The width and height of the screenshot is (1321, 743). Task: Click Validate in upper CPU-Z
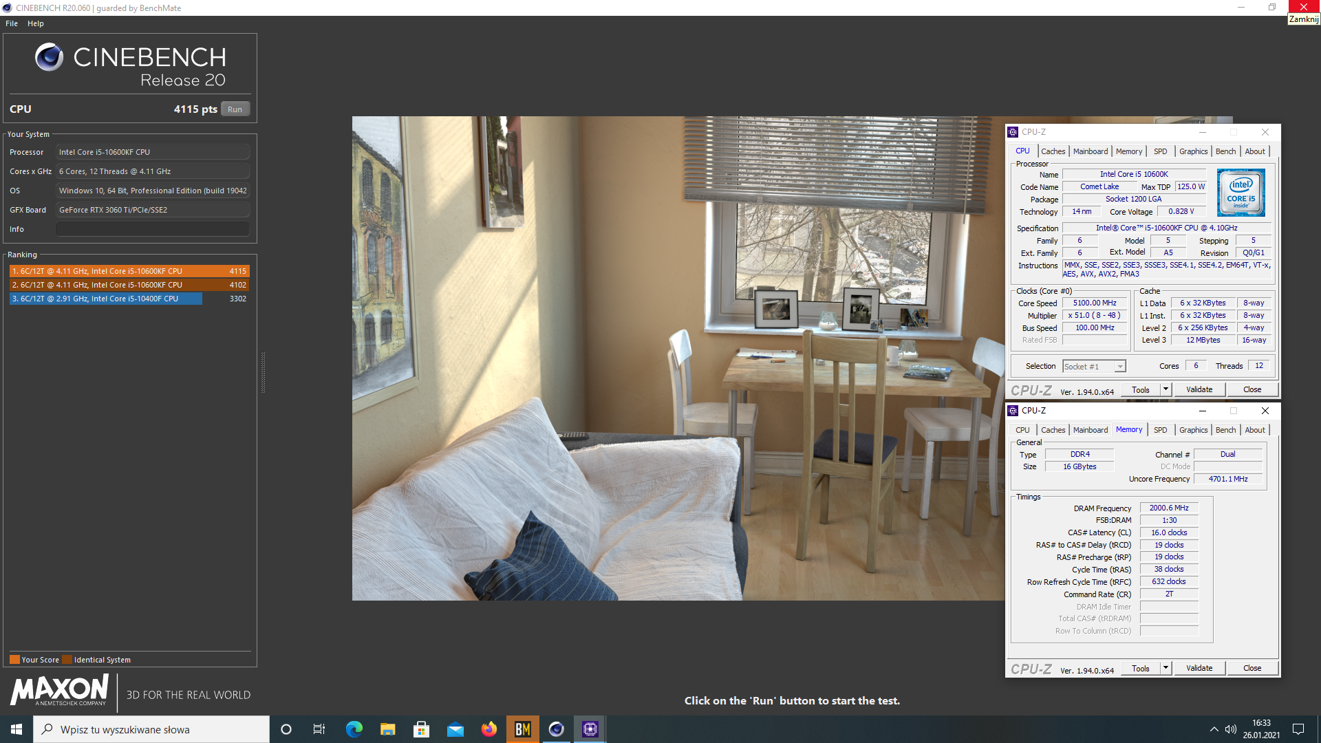1199,390
